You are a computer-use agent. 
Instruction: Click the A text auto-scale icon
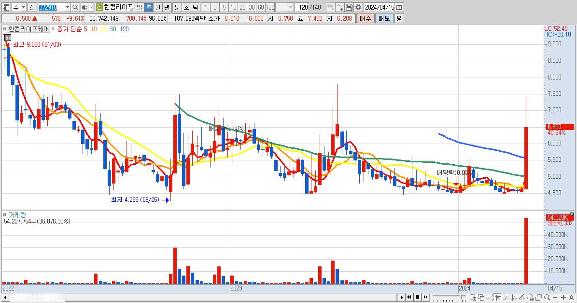coord(571,297)
